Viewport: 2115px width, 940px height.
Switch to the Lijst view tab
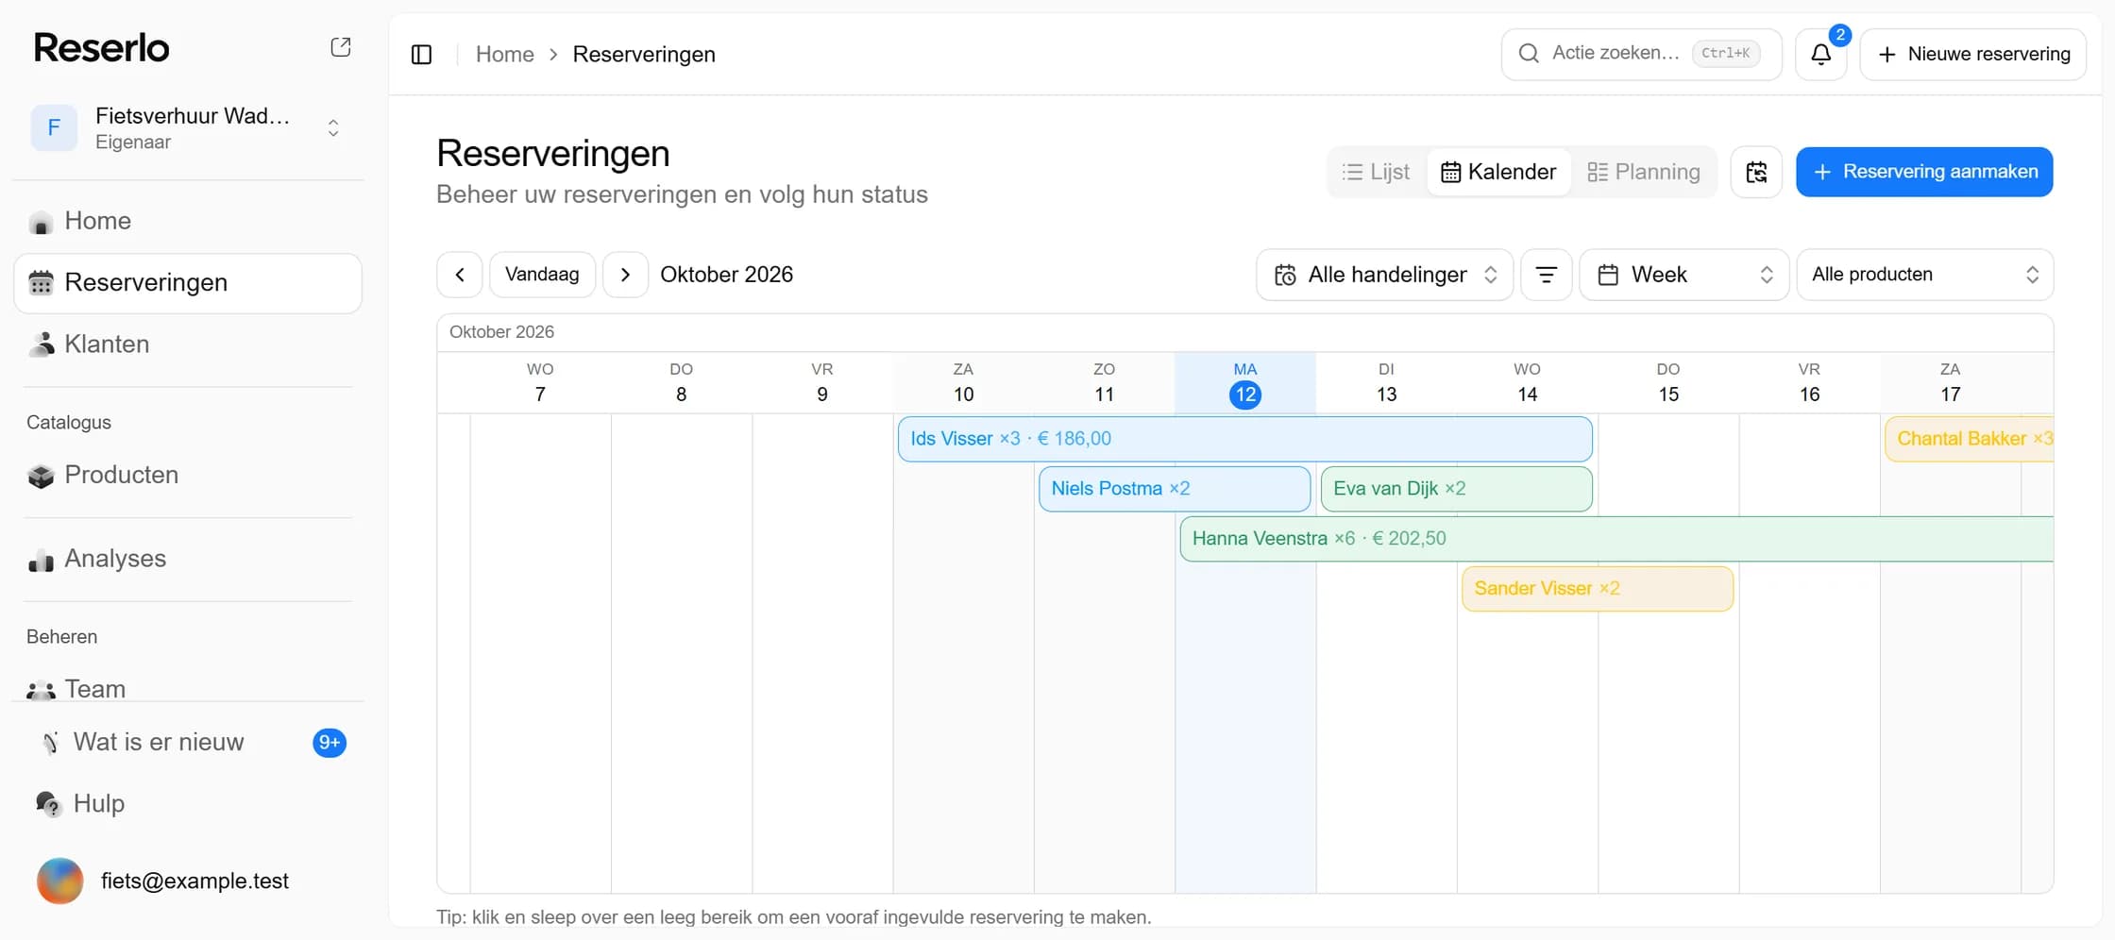point(1377,172)
